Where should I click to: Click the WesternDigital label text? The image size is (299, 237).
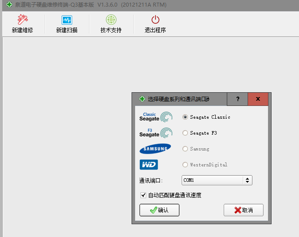209,165
